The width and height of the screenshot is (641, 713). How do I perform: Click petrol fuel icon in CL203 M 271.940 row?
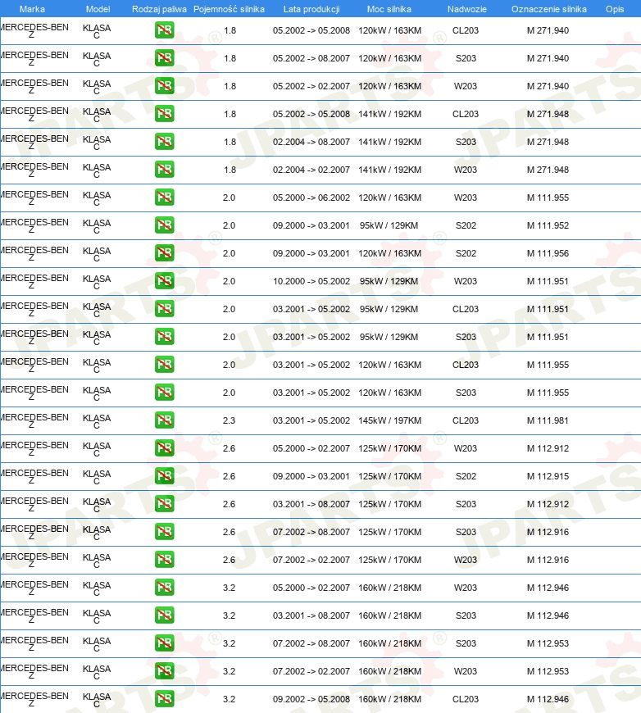164,30
